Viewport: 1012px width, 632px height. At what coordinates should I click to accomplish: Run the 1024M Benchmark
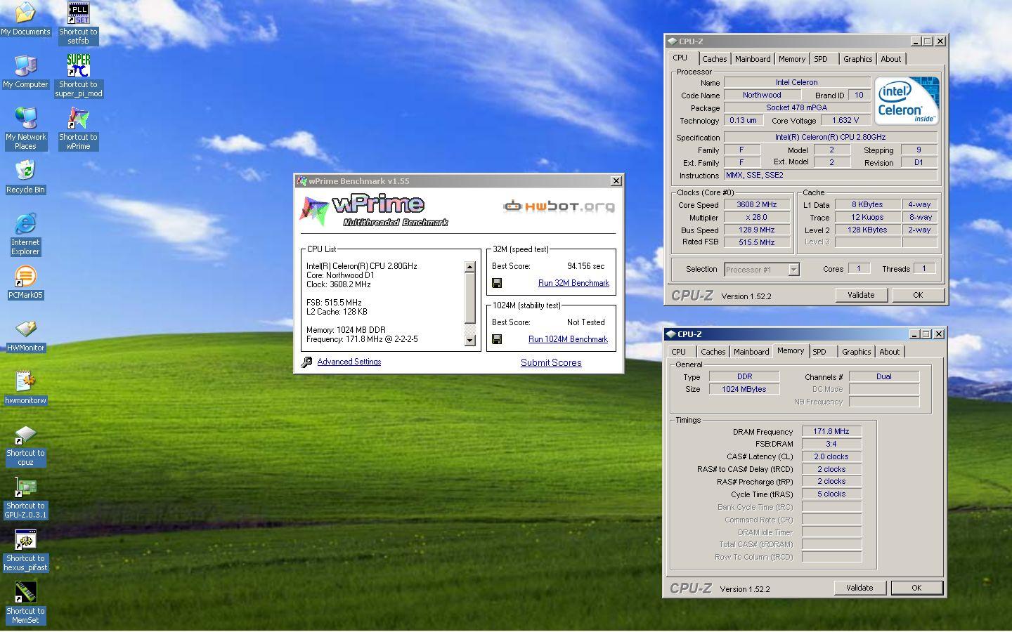point(568,339)
